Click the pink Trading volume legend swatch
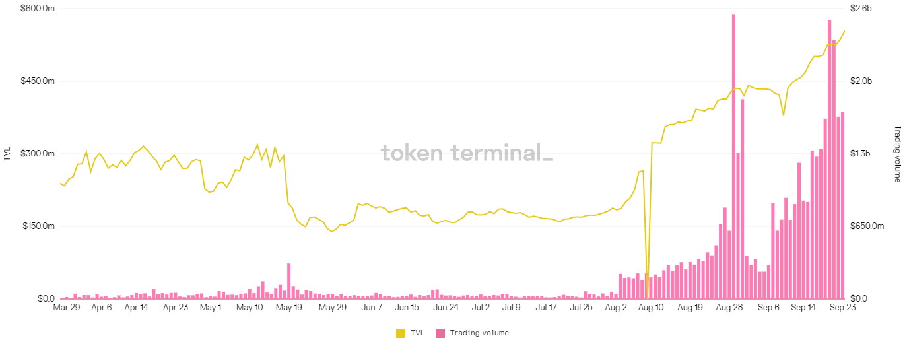The width and height of the screenshot is (907, 342). [440, 333]
